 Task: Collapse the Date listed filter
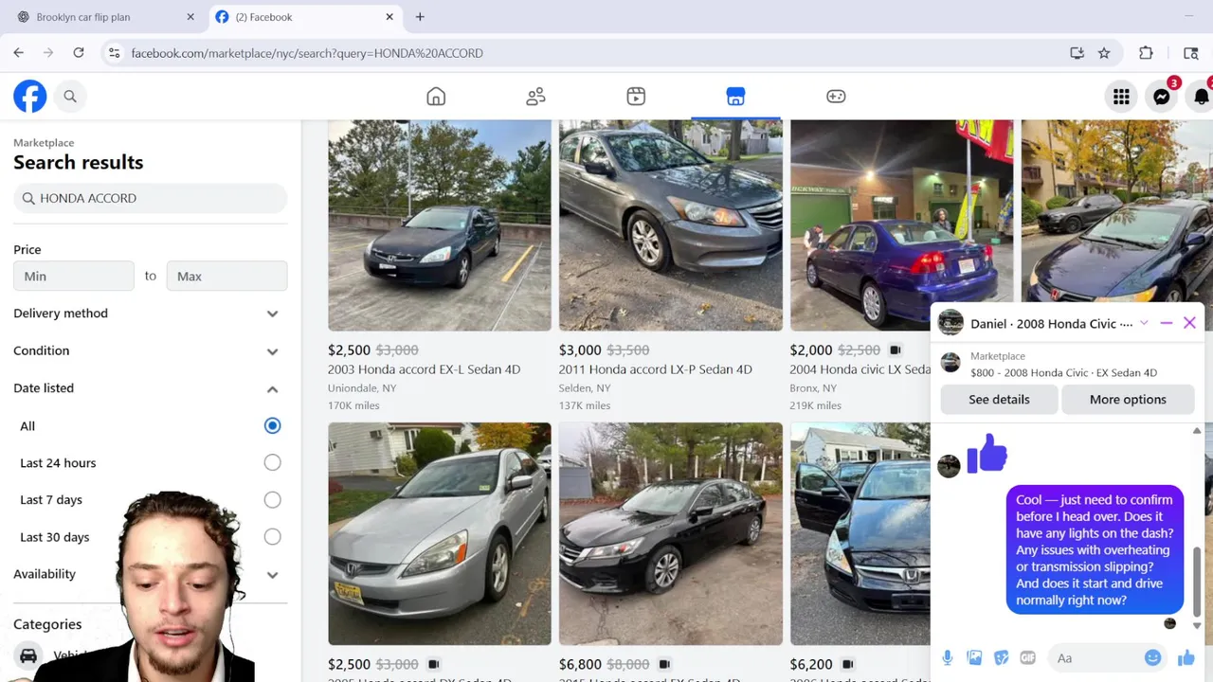[x=150, y=388]
